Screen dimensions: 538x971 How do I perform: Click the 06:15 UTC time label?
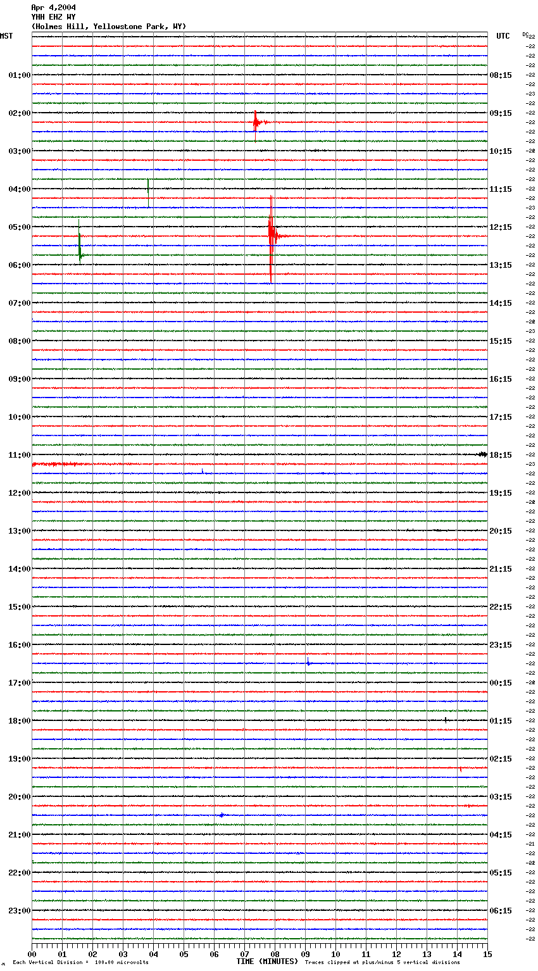click(501, 911)
